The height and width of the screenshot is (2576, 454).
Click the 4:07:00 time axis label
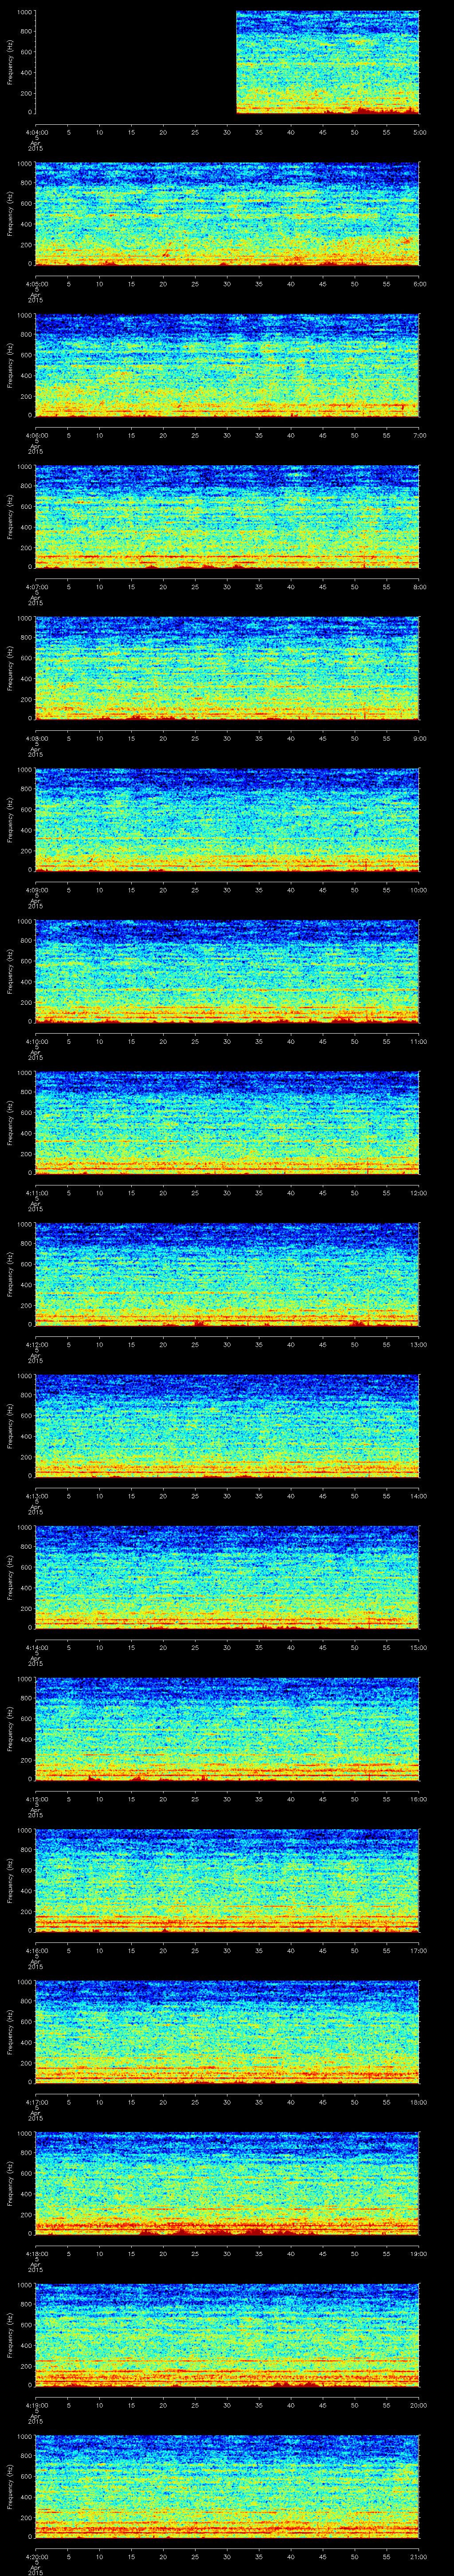coord(36,587)
